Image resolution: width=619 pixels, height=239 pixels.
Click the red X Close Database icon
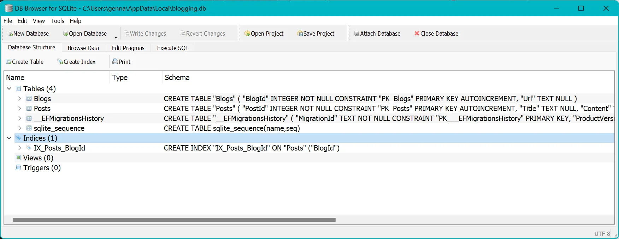pyautogui.click(x=417, y=33)
